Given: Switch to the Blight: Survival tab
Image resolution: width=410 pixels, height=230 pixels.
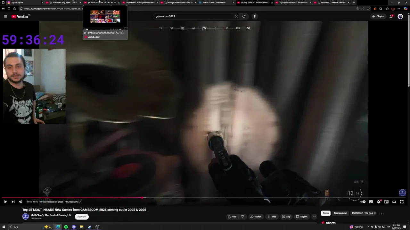Looking at the screenshot, I should [293, 3].
